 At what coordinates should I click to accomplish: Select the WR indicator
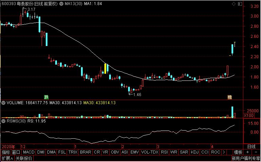click(x=174, y=152)
